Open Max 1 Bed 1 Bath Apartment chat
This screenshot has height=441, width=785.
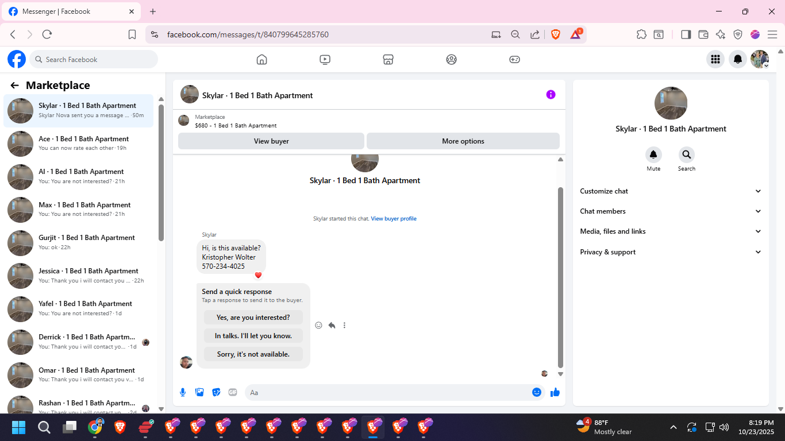click(x=79, y=210)
